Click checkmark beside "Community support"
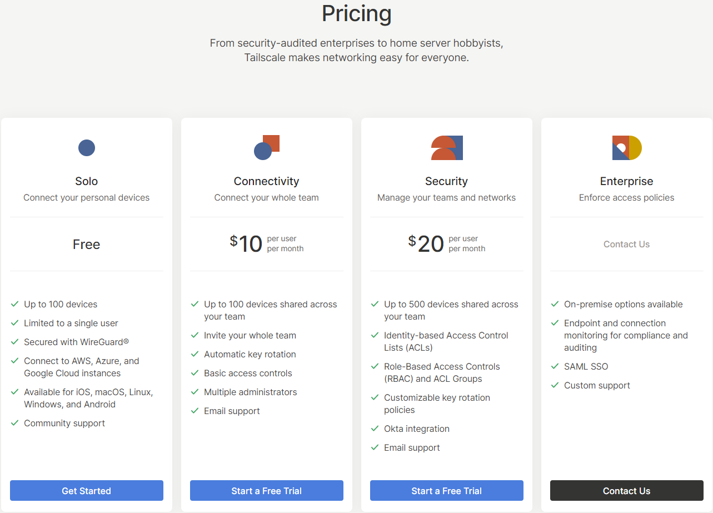 click(x=15, y=423)
